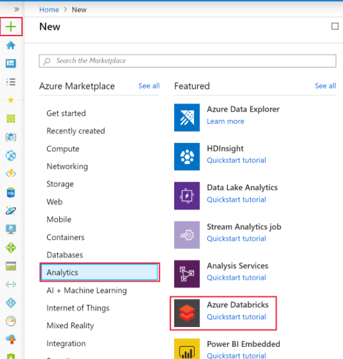Viewport: 343px width, 359px height.
Task: Open Stream Analytics job Quickstart tutorial
Action: pyautogui.click(x=236, y=238)
